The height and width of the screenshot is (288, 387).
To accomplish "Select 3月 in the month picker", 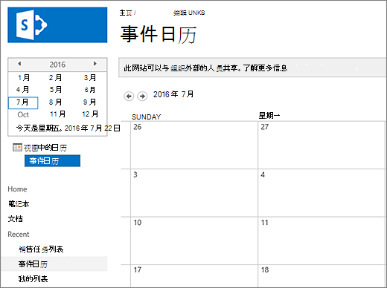I will tap(90, 78).
